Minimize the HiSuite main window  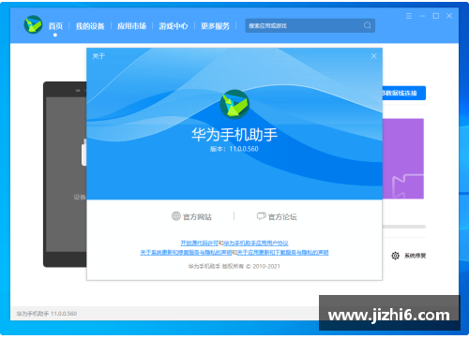(x=422, y=16)
